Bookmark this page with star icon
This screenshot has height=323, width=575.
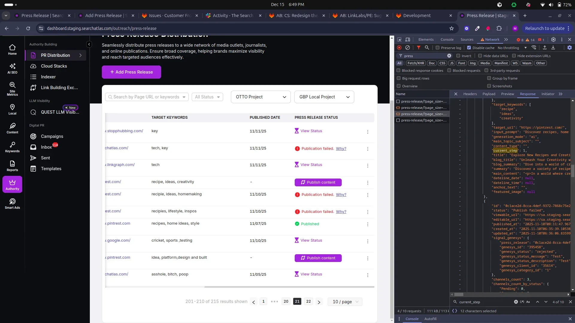click(x=452, y=28)
